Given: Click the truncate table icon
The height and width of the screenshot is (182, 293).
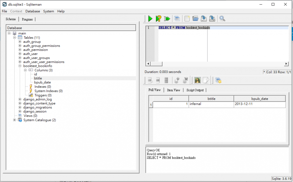Looking at the screenshot, I should pyautogui.click(x=166, y=80).
